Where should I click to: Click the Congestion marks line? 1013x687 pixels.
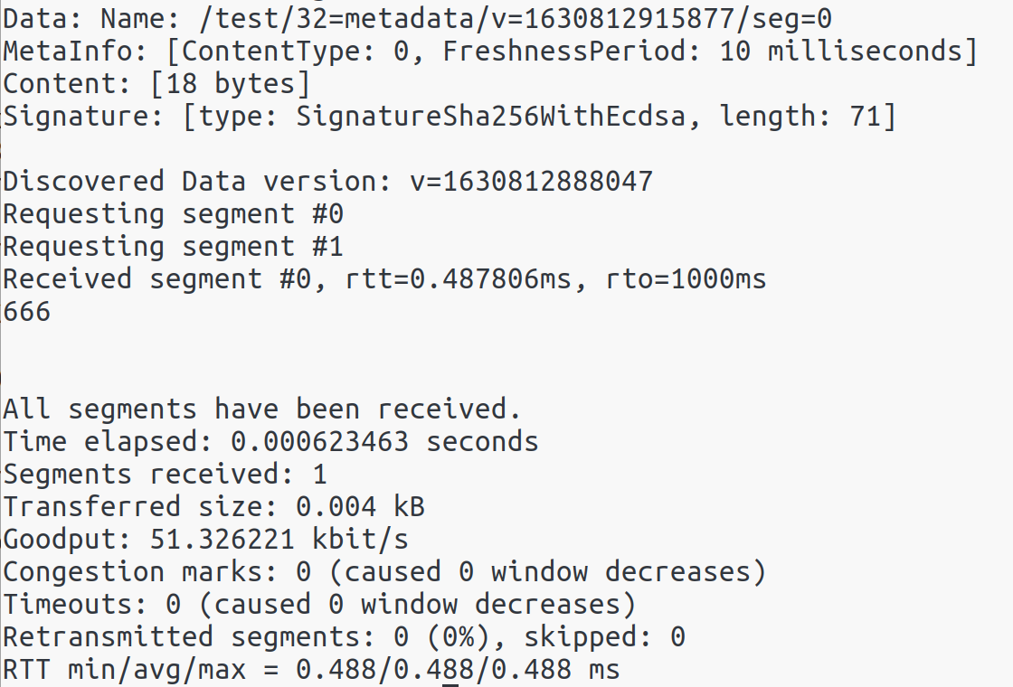(x=384, y=572)
